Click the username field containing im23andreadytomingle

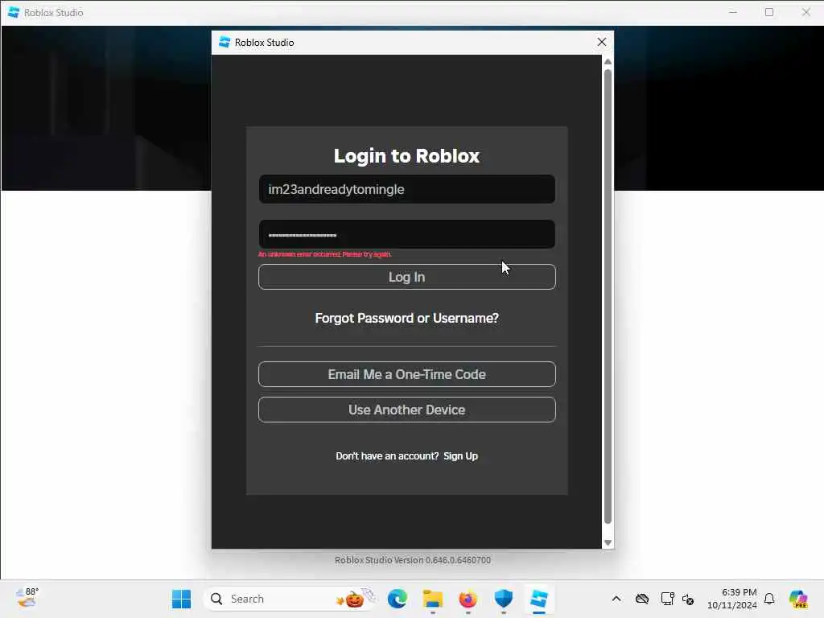pos(406,189)
